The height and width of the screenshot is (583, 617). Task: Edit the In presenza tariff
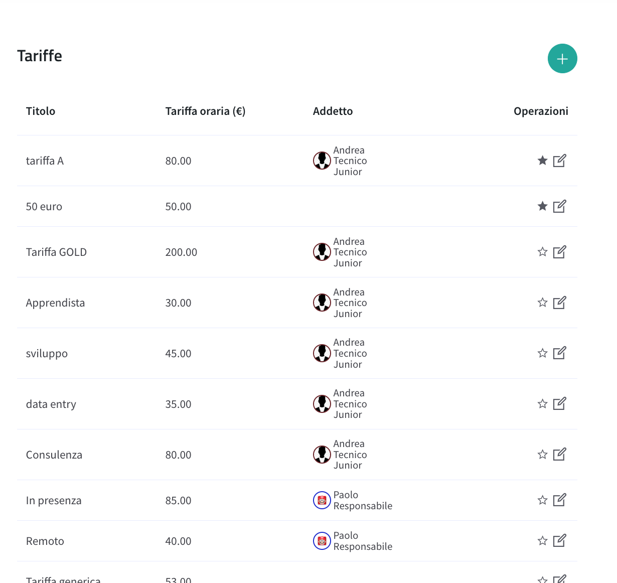(x=559, y=500)
